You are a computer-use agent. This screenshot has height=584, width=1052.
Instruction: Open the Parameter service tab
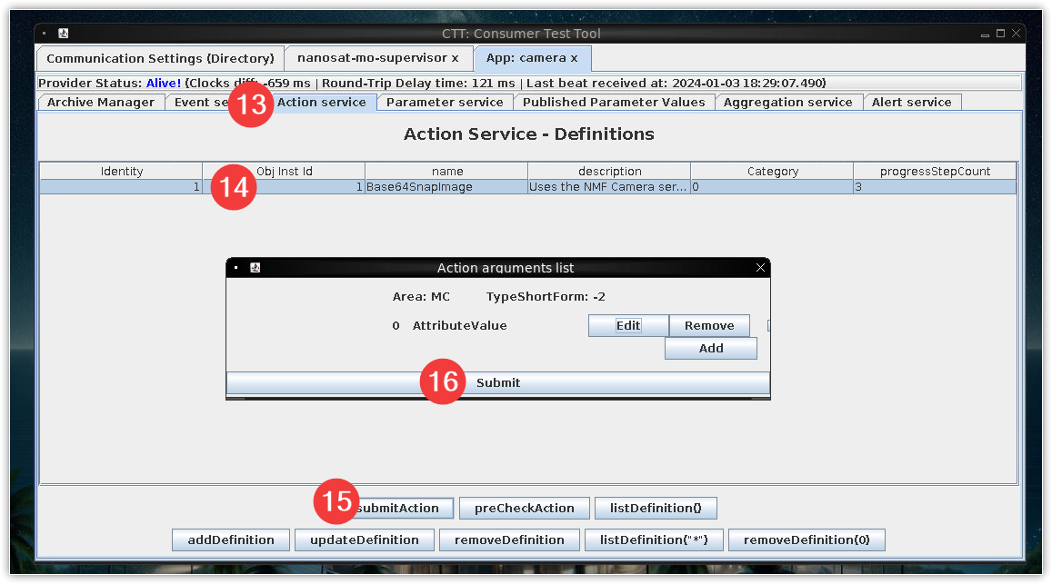click(444, 103)
